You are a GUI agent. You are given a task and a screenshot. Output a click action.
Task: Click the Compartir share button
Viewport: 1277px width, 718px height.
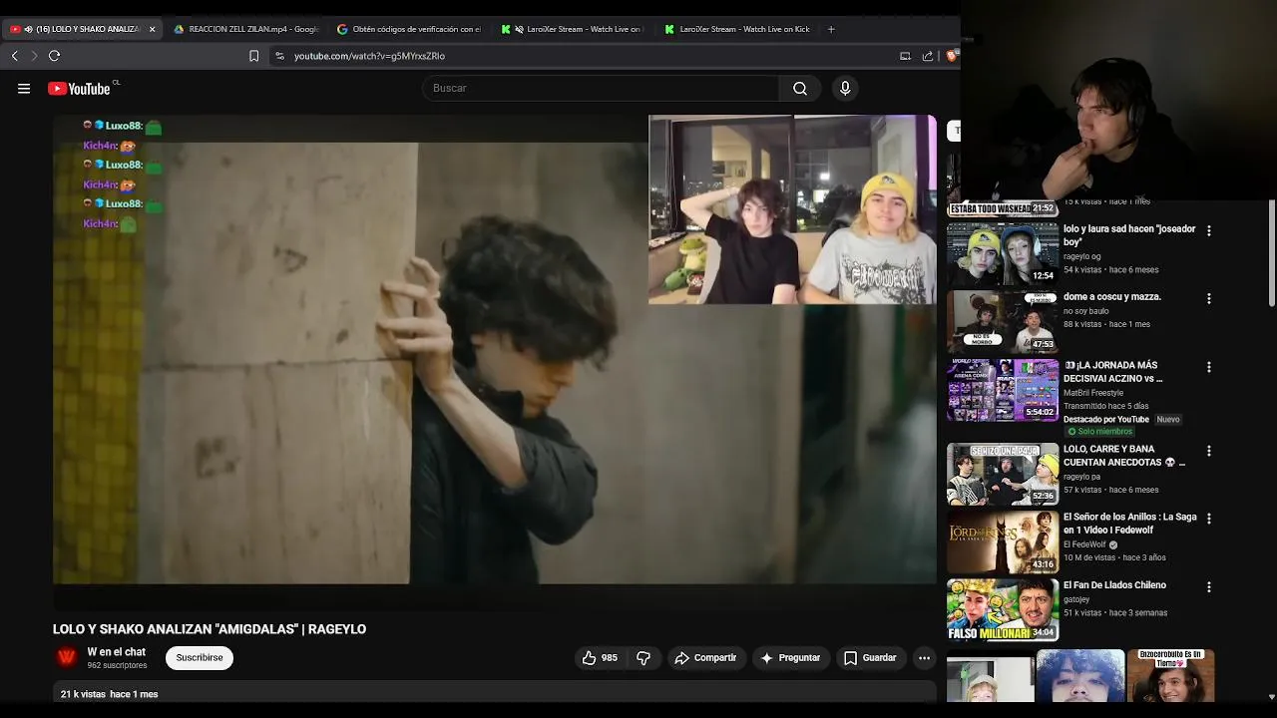(x=705, y=658)
